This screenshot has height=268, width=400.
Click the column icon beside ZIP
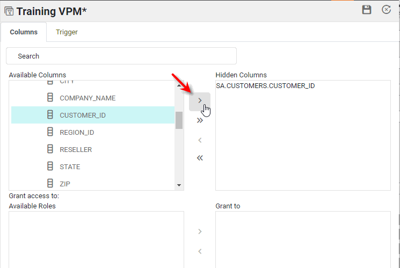click(50, 184)
